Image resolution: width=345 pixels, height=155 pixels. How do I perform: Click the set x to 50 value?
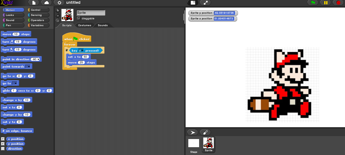[x=85, y=57]
